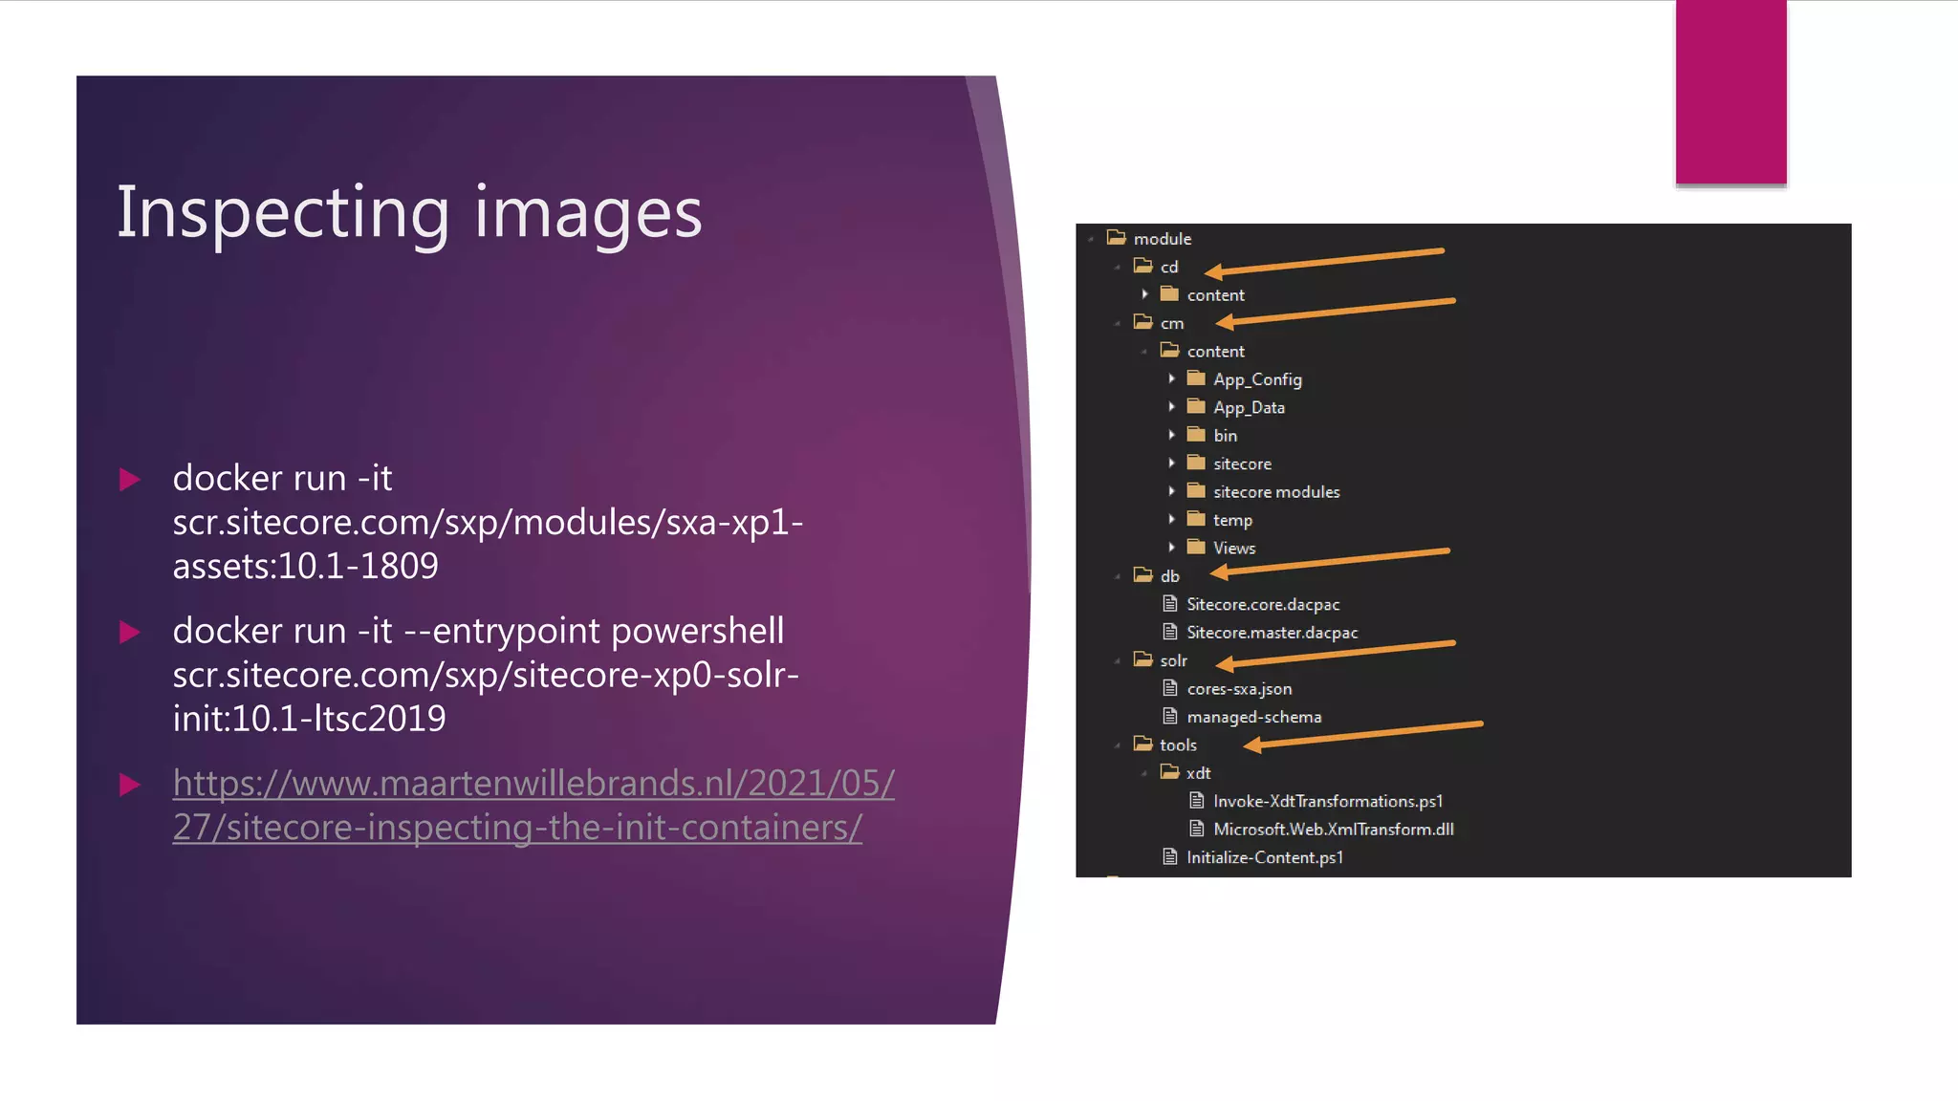Click the xdt folder icon
1958x1101 pixels.
point(1169,771)
